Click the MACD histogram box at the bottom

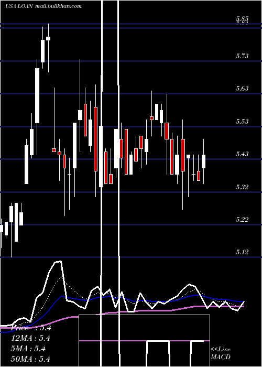[144, 341]
